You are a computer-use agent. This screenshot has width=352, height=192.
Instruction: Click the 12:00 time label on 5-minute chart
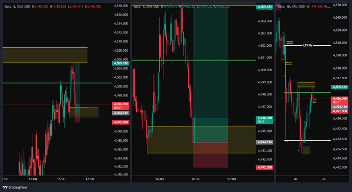(33, 179)
